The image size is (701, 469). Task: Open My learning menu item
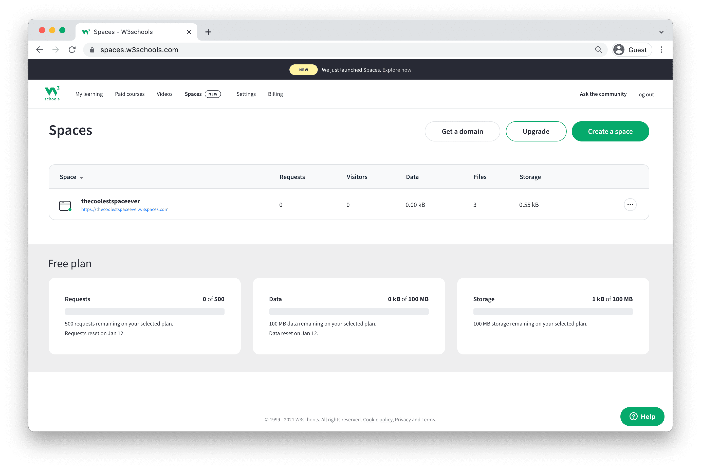pyautogui.click(x=89, y=94)
